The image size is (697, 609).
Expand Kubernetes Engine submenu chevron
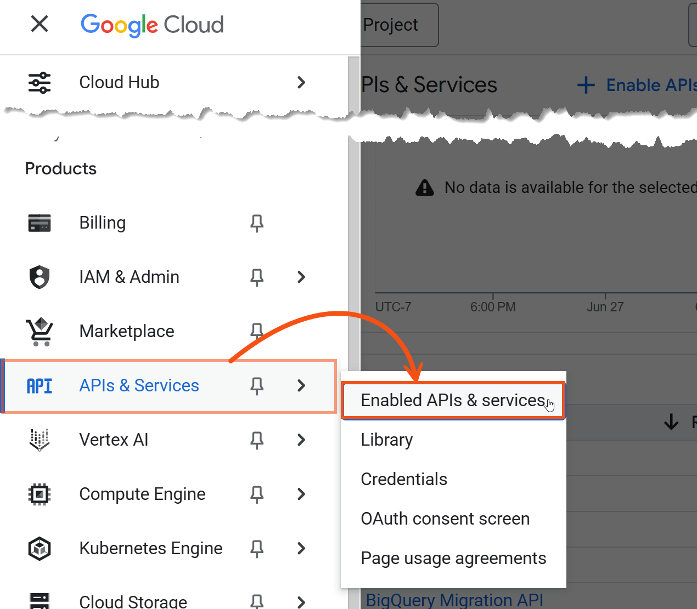(x=301, y=548)
